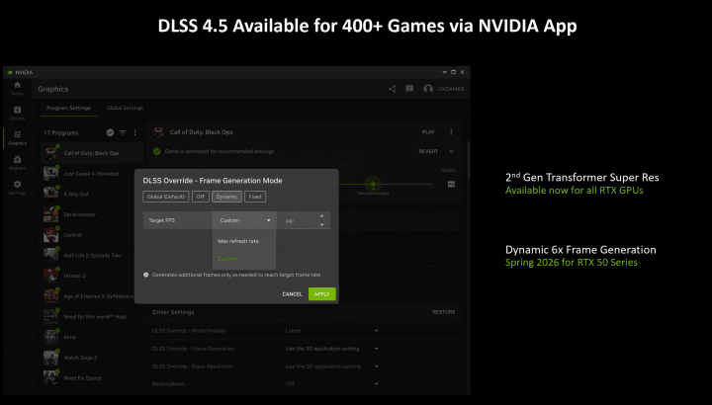Viewport: 712px width, 405px height.
Task: Click '17 Programs' list heading
Action: 61,133
